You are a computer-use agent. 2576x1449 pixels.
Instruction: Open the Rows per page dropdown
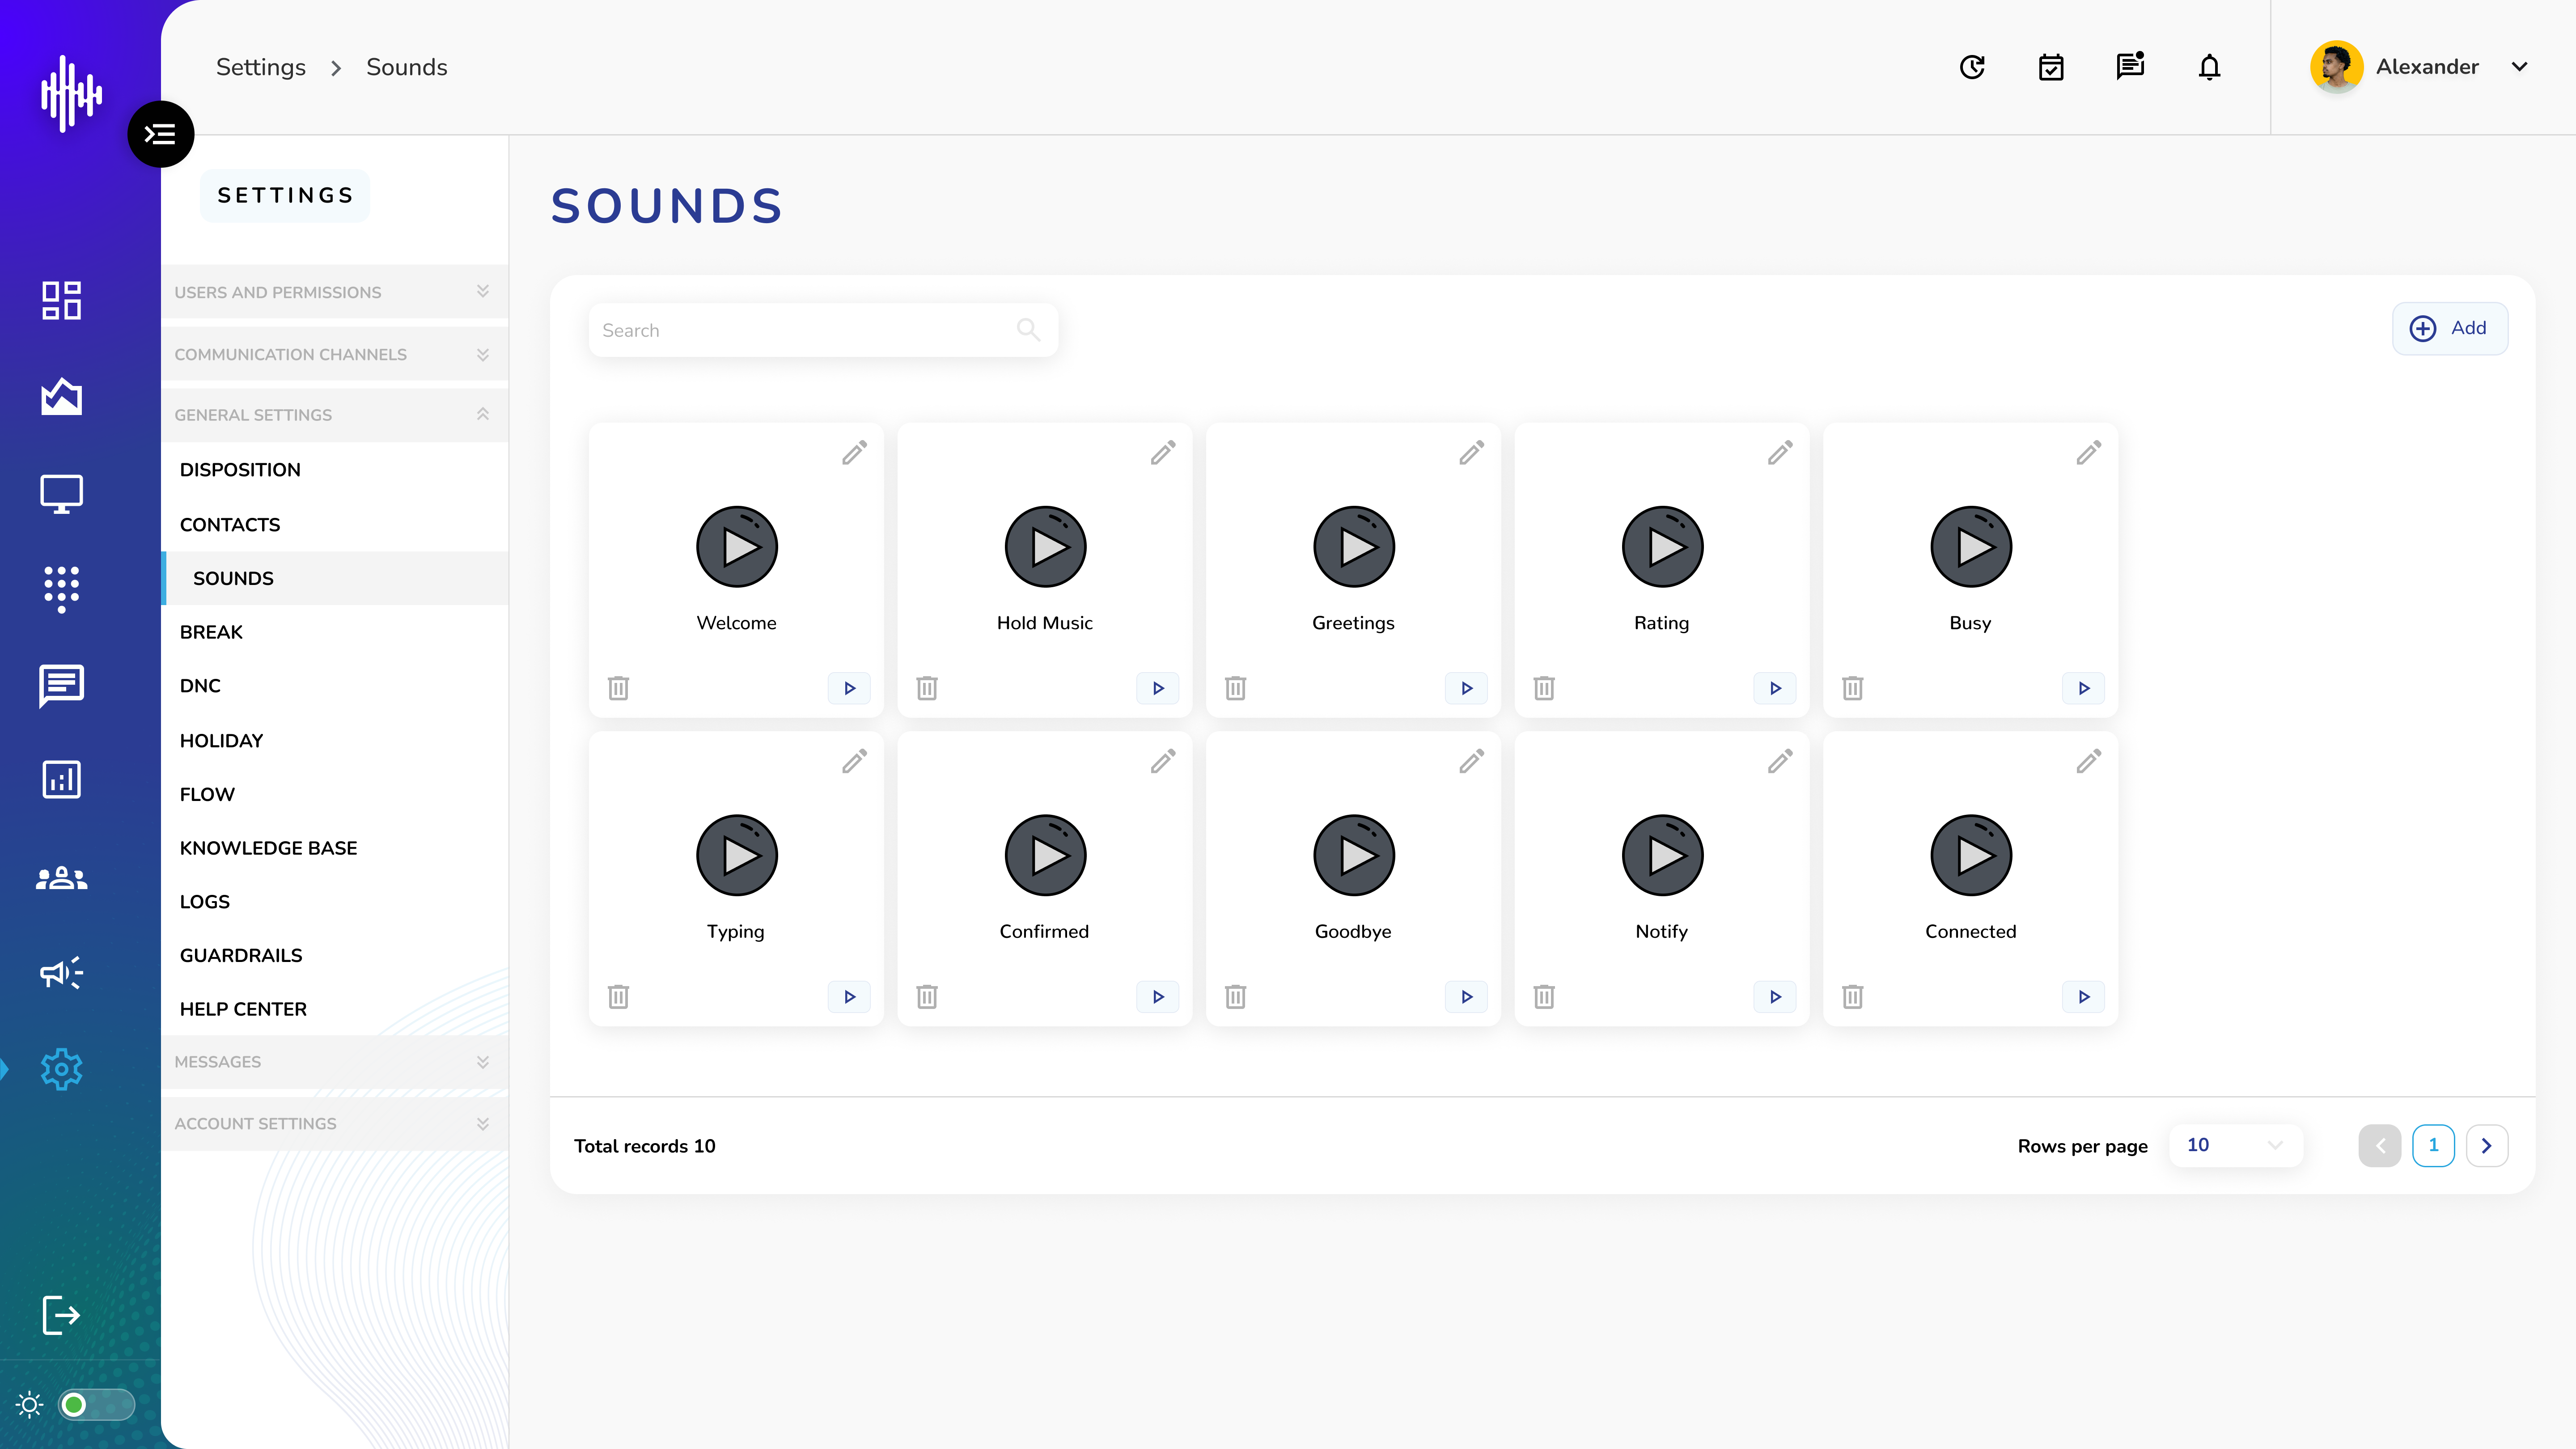(2235, 1145)
